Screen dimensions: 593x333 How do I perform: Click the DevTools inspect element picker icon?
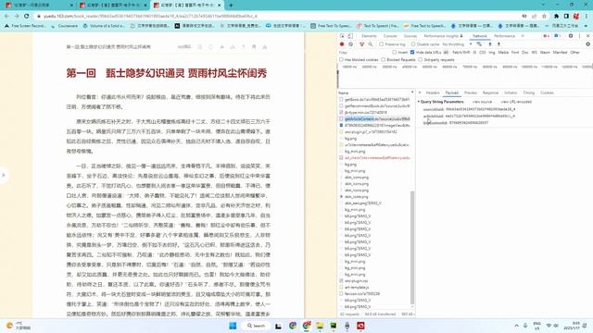pyautogui.click(x=342, y=36)
